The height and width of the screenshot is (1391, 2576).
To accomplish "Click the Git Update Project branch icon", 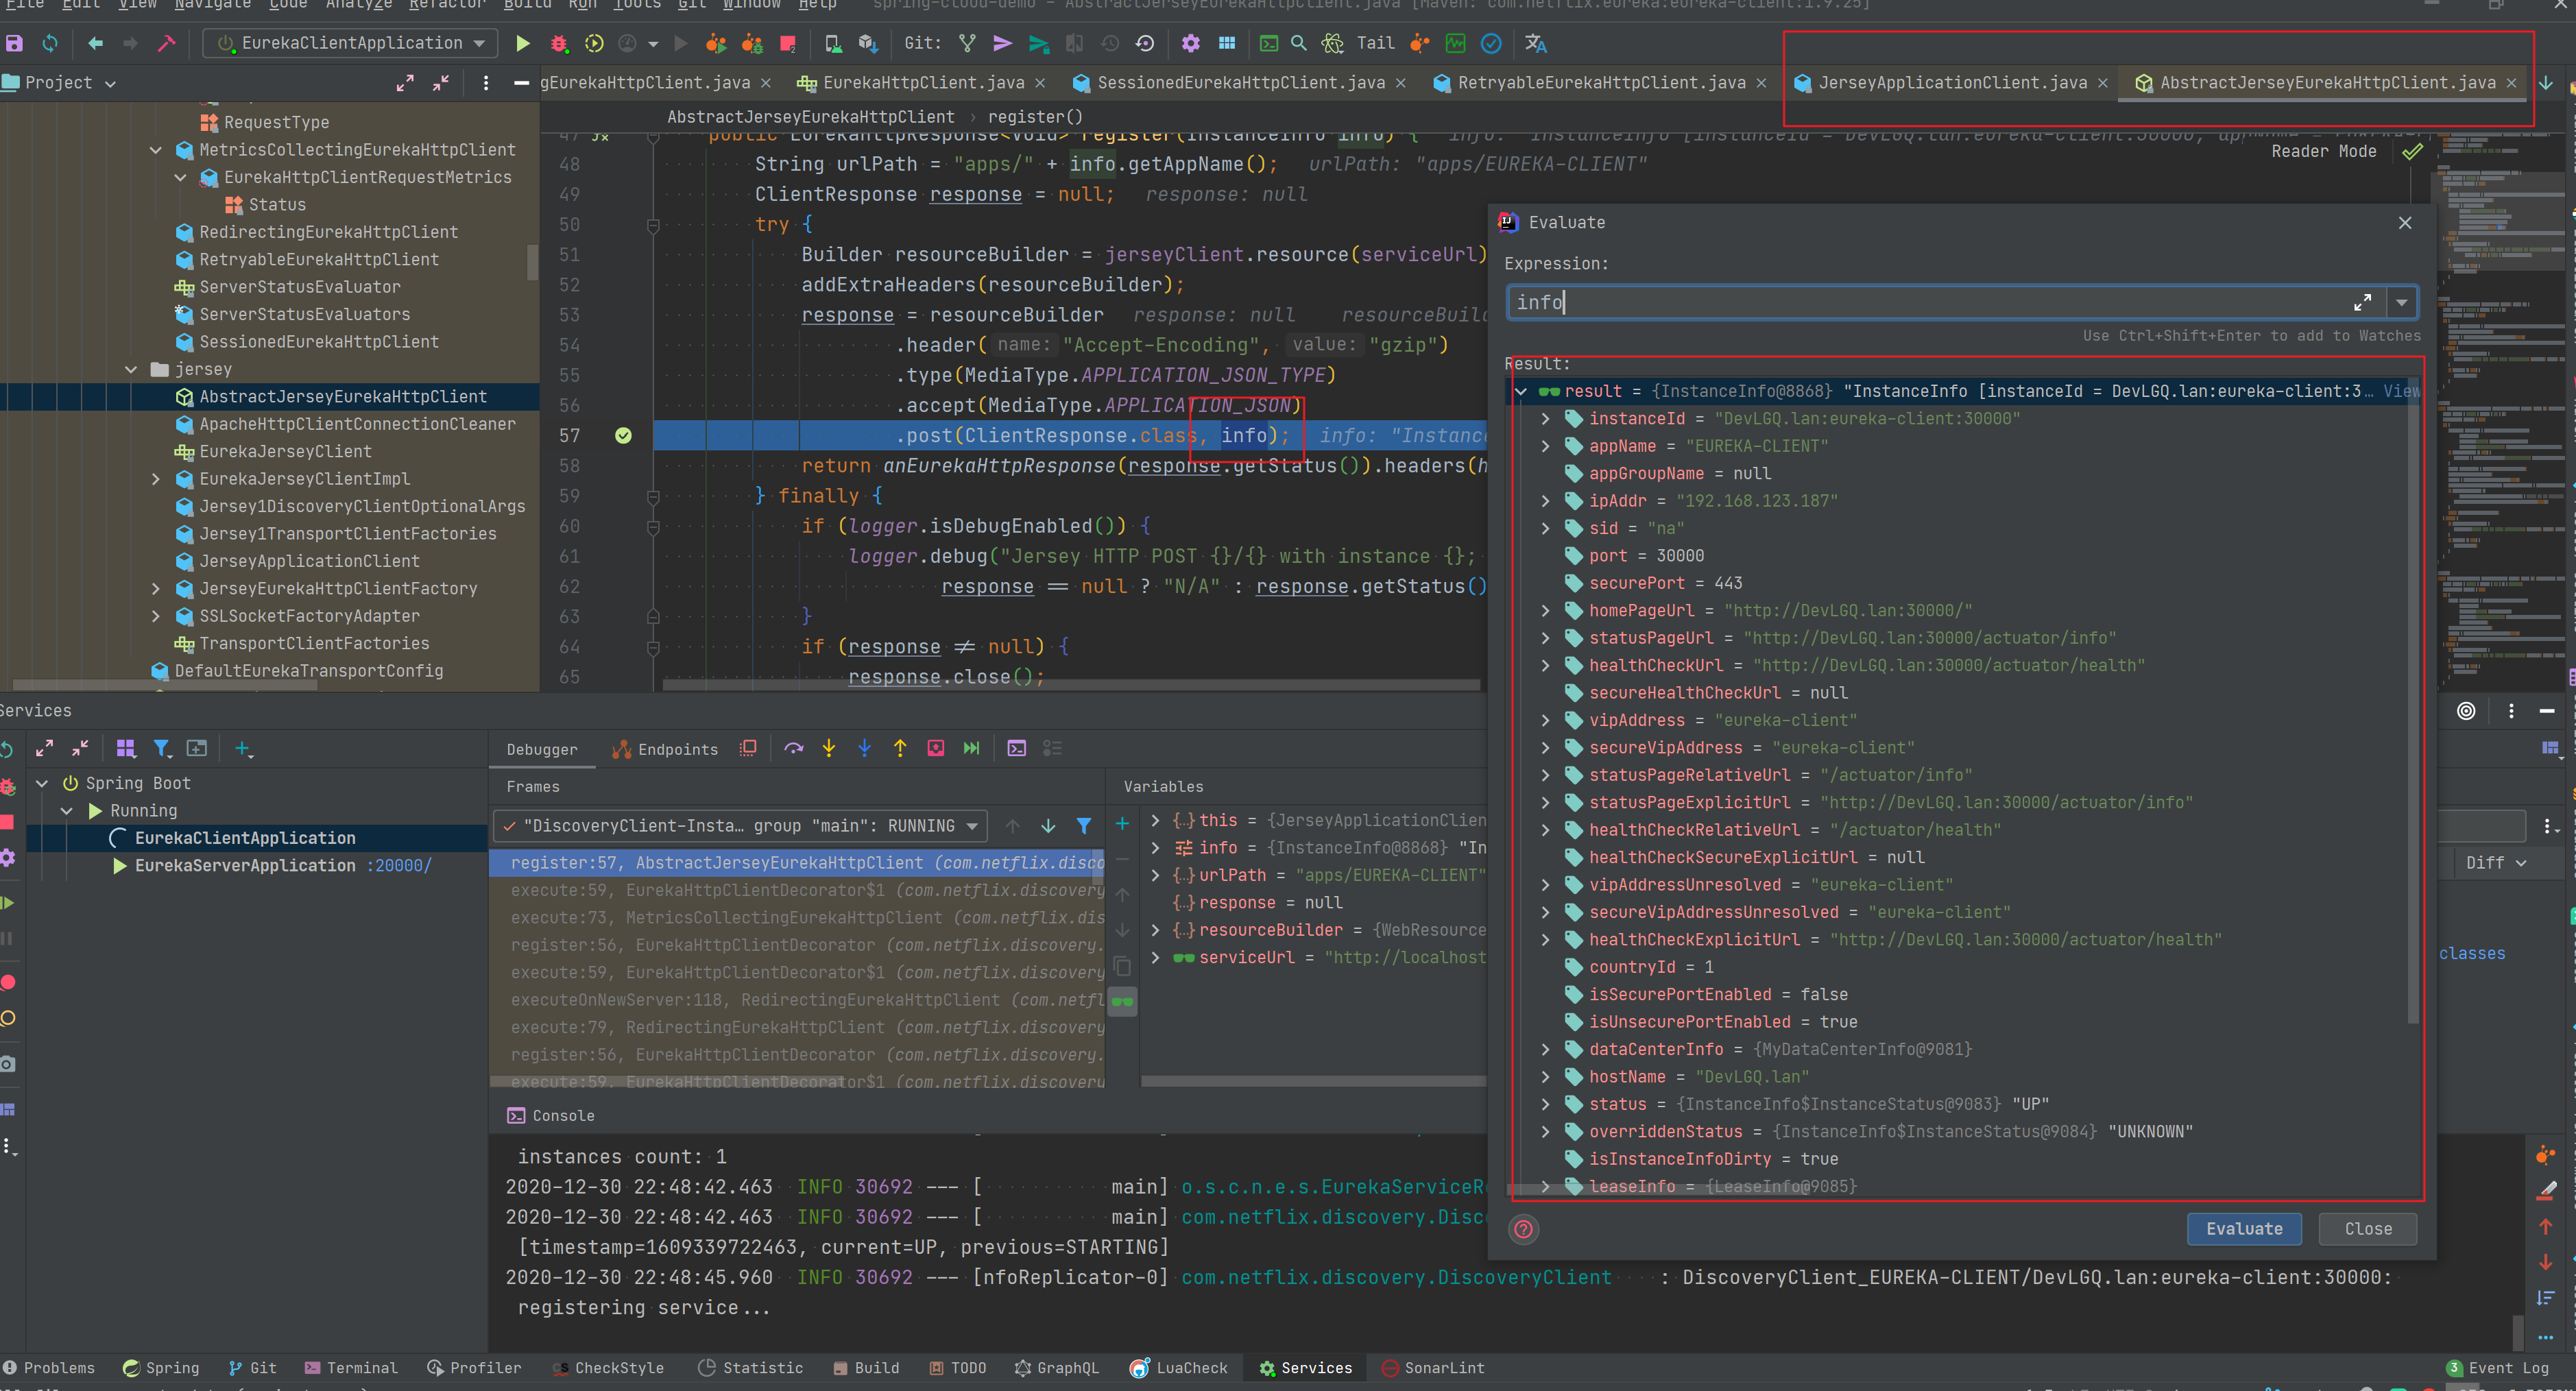I will pyautogui.click(x=967, y=43).
